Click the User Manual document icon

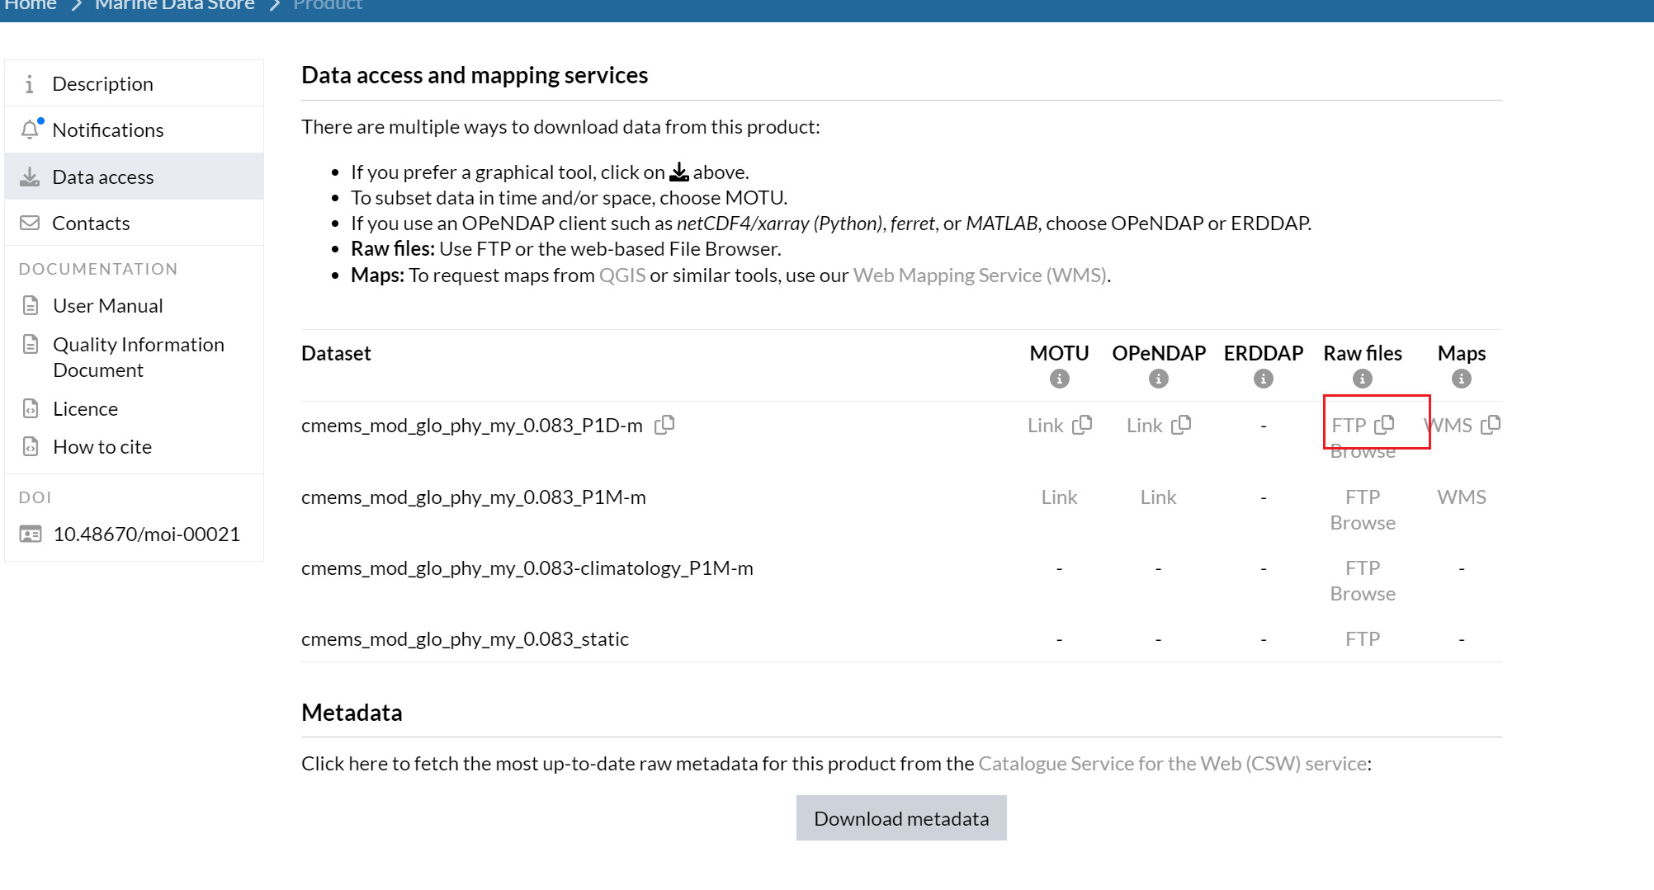pos(31,305)
